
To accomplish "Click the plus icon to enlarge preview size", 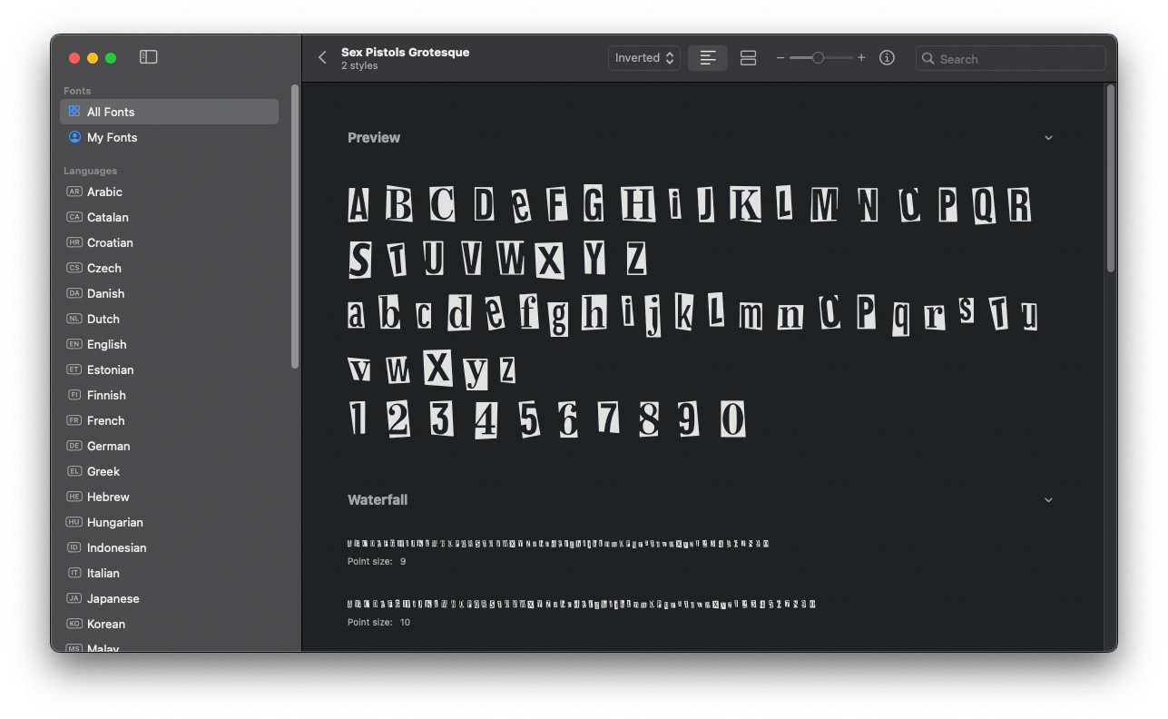I will (861, 58).
